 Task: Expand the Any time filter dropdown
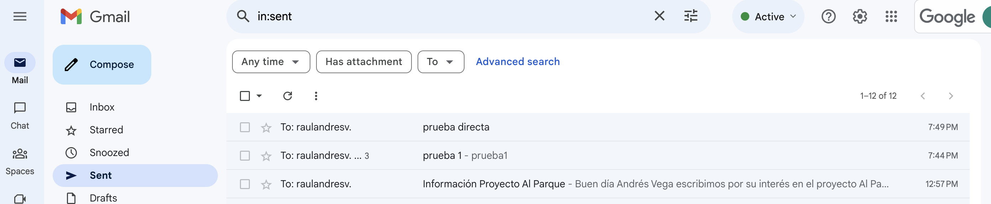pyautogui.click(x=271, y=62)
